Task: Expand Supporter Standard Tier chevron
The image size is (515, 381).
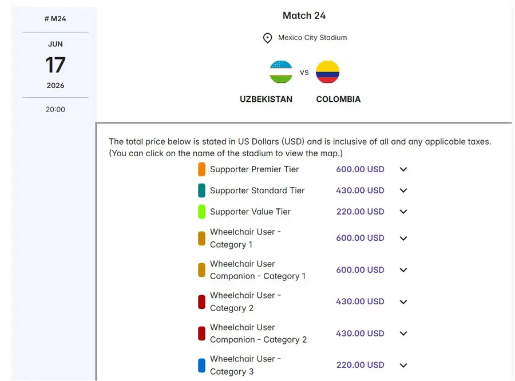Action: point(403,190)
